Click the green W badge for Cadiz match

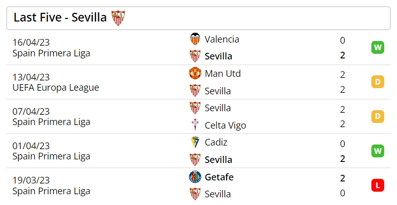[x=378, y=151]
